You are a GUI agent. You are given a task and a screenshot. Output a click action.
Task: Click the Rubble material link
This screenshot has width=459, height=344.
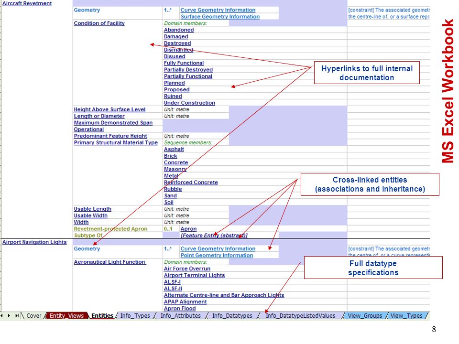(x=173, y=189)
